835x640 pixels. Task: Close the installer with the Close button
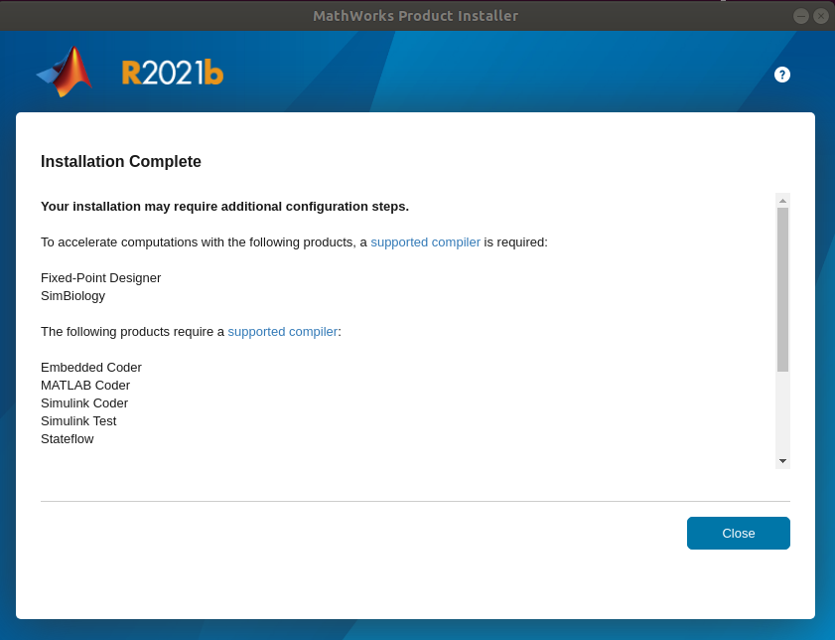click(738, 533)
